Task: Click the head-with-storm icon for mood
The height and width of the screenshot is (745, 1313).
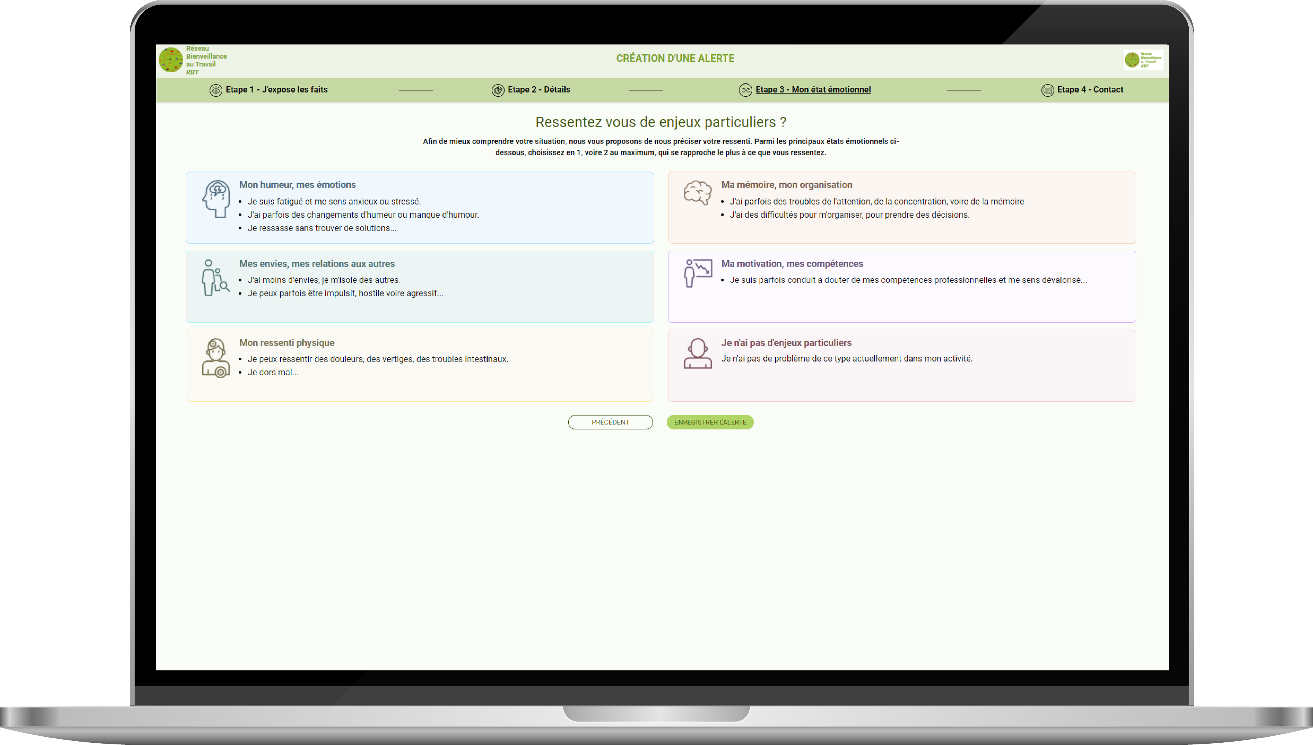Action: tap(216, 199)
